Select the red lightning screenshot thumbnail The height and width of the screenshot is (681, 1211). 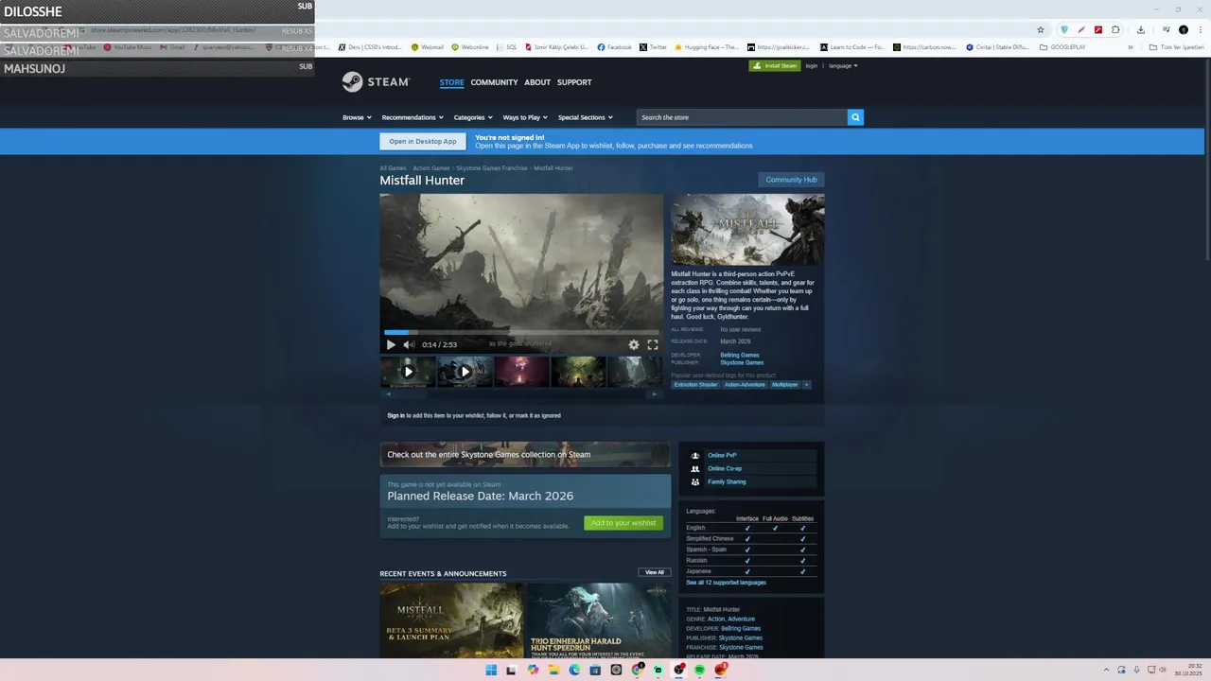[521, 372]
